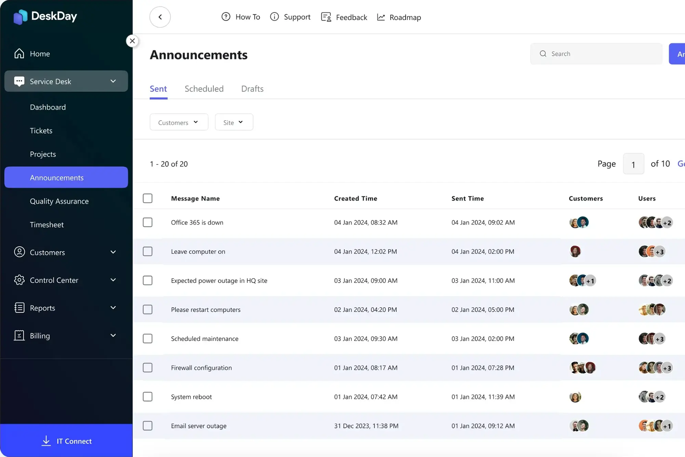
Task: Click the Reports list icon
Action: (x=19, y=308)
